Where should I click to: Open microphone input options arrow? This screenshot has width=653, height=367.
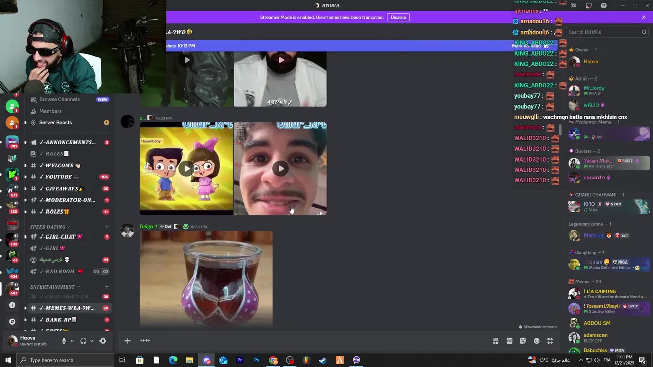(x=72, y=341)
